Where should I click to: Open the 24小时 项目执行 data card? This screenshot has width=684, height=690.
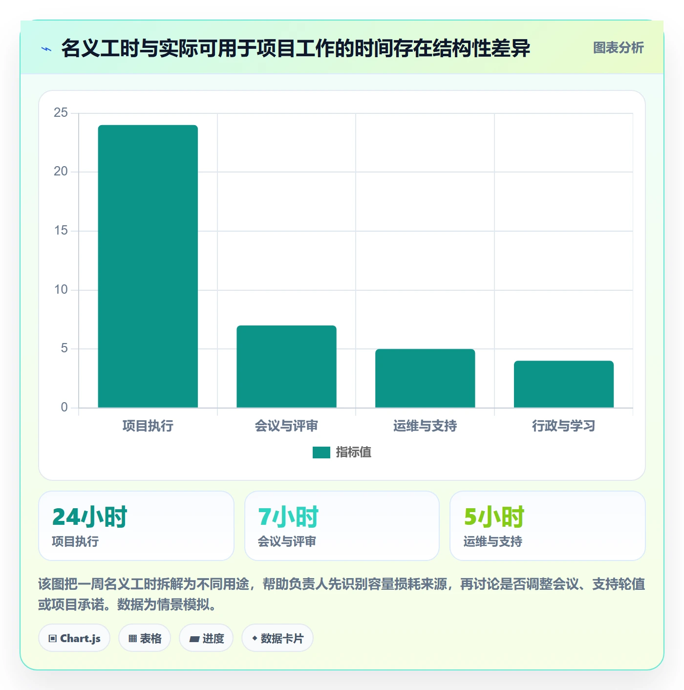point(136,526)
